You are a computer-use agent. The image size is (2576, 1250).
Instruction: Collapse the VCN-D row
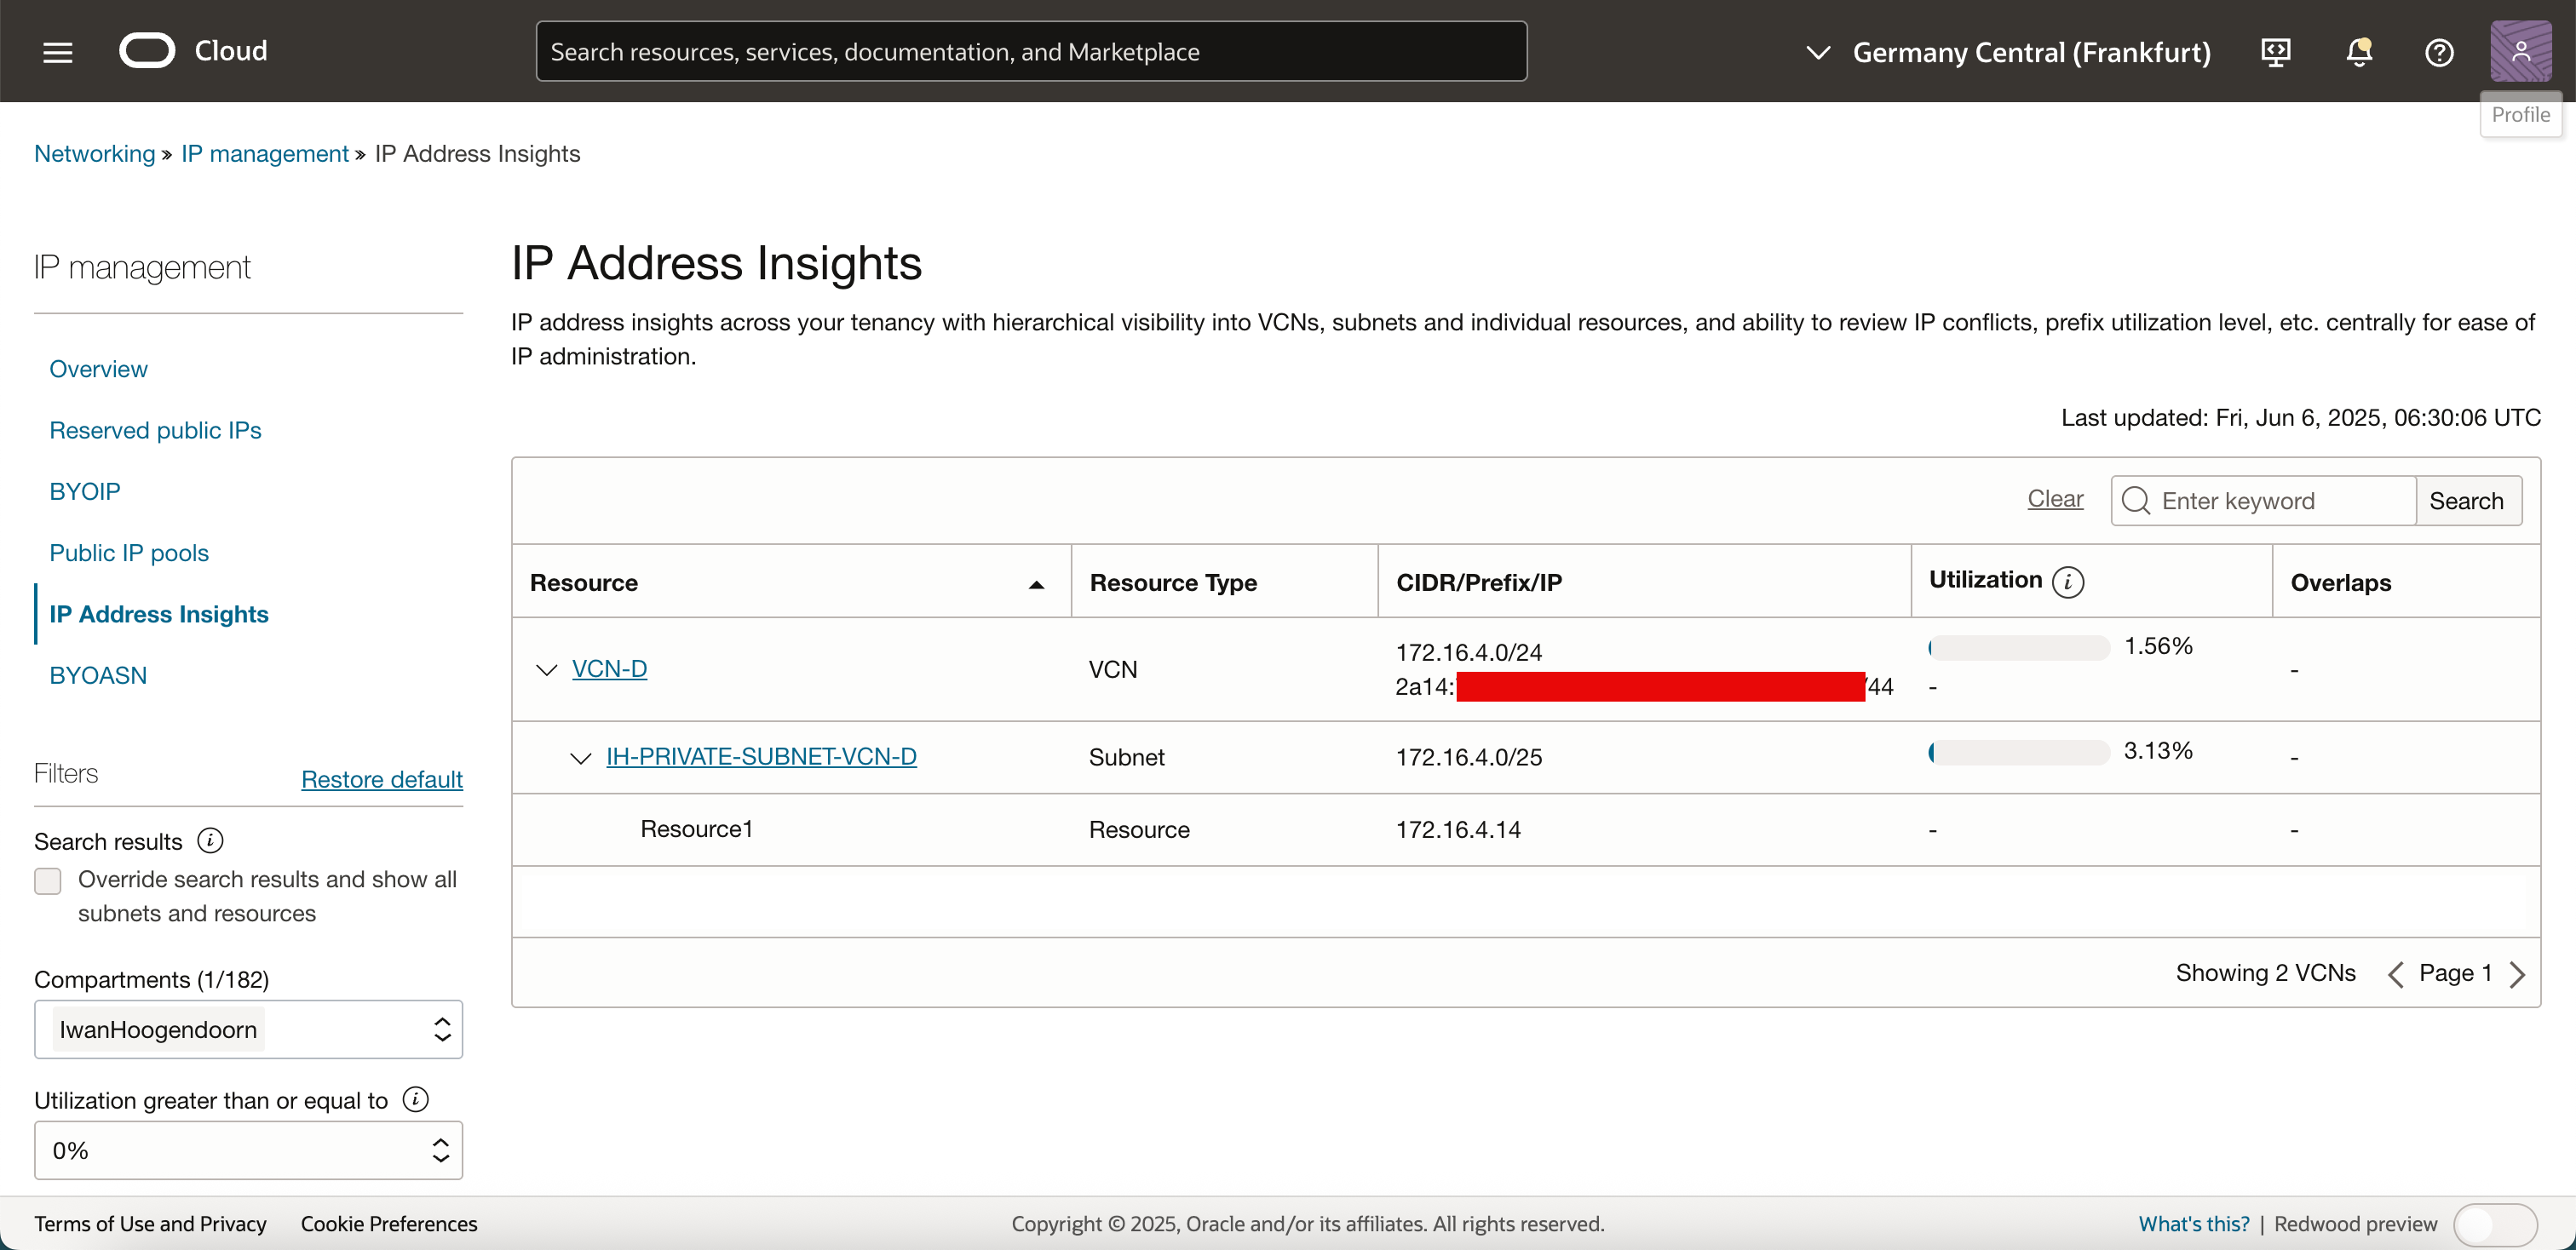click(546, 669)
